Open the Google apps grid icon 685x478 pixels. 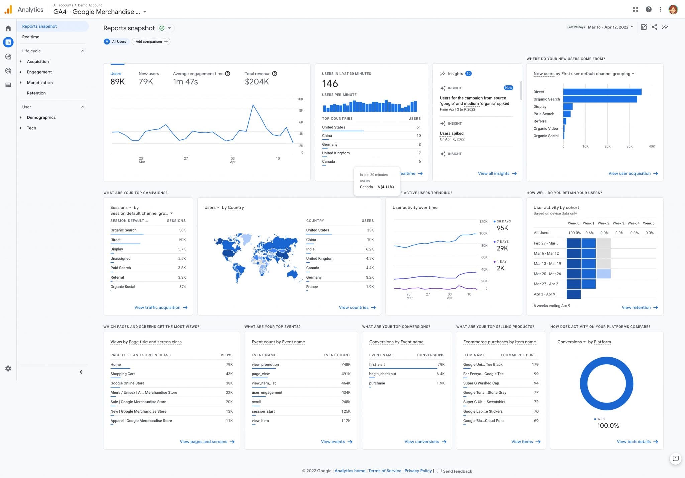pyautogui.click(x=635, y=9)
